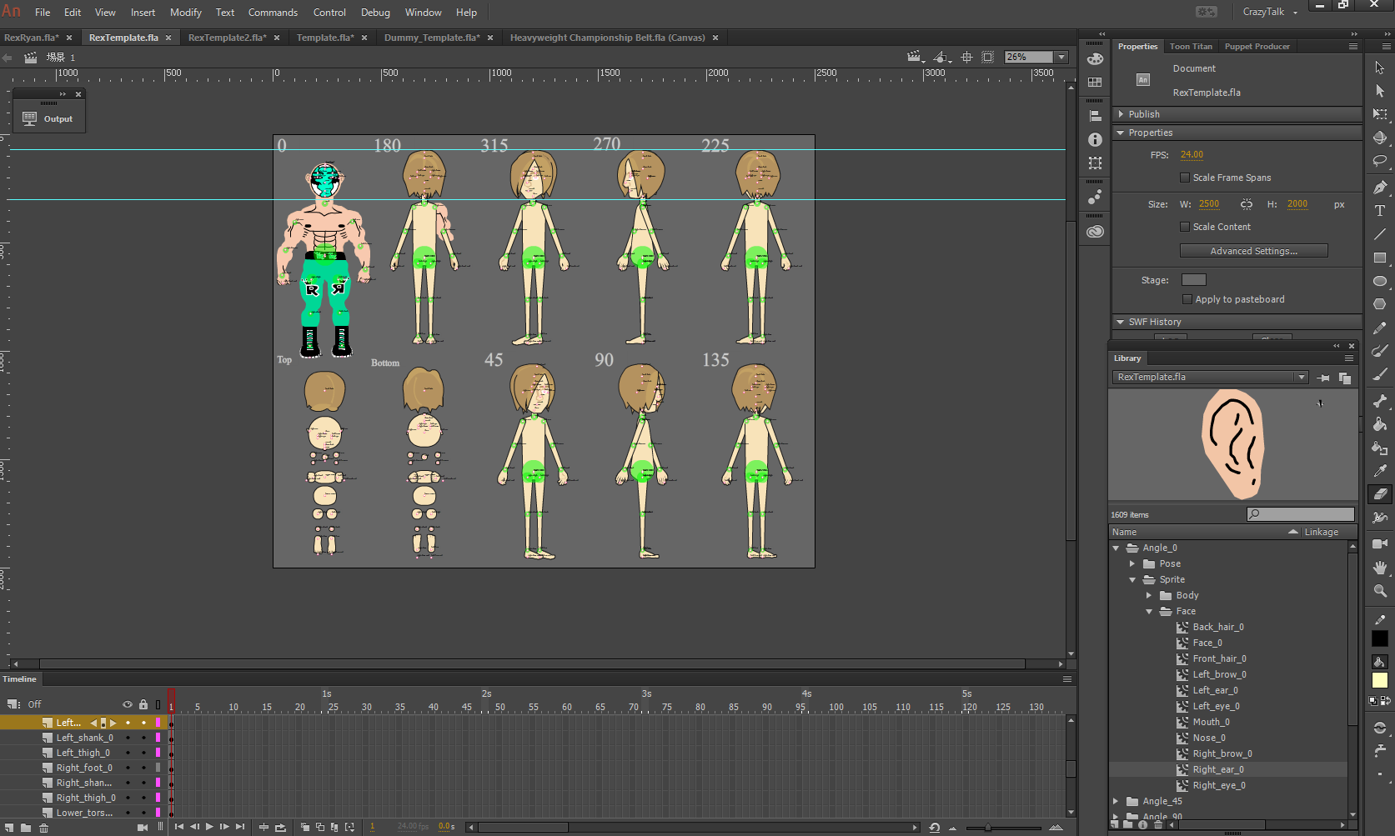This screenshot has height=836, width=1395.
Task: Expand the Body folder in Library
Action: click(1149, 595)
